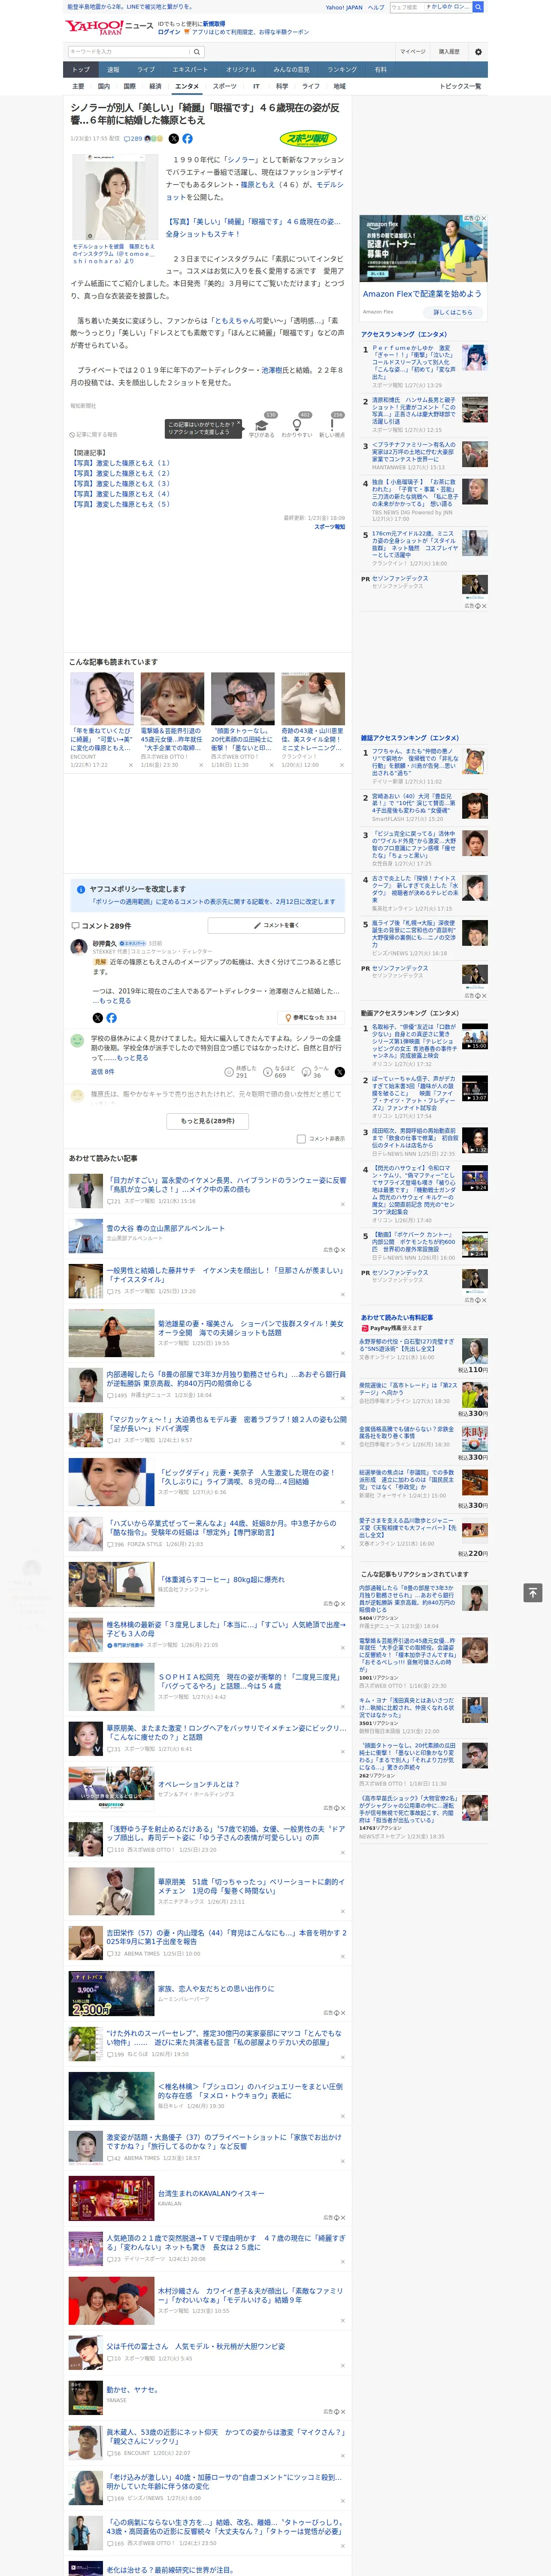Image resolution: width=551 pixels, height=2576 pixels.
Task: Open the KAVALAN ウイスキー ad
Action: pyautogui.click(x=211, y=2193)
